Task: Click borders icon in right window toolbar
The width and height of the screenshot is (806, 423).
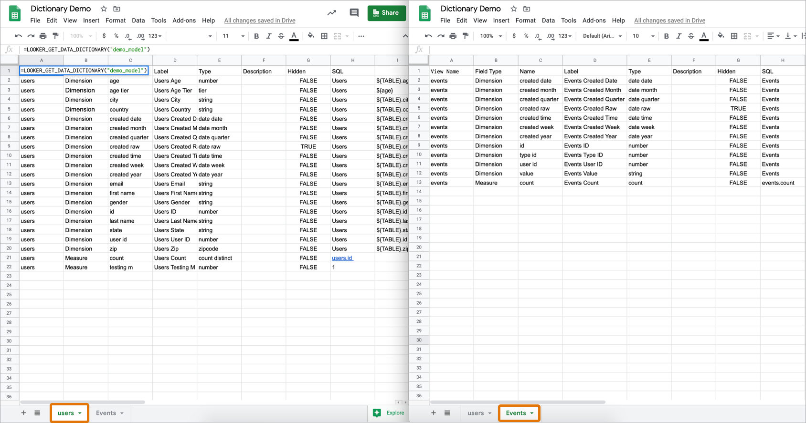Action: [x=734, y=36]
